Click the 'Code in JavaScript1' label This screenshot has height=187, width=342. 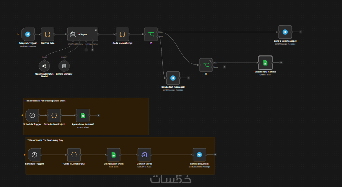click(x=54, y=124)
